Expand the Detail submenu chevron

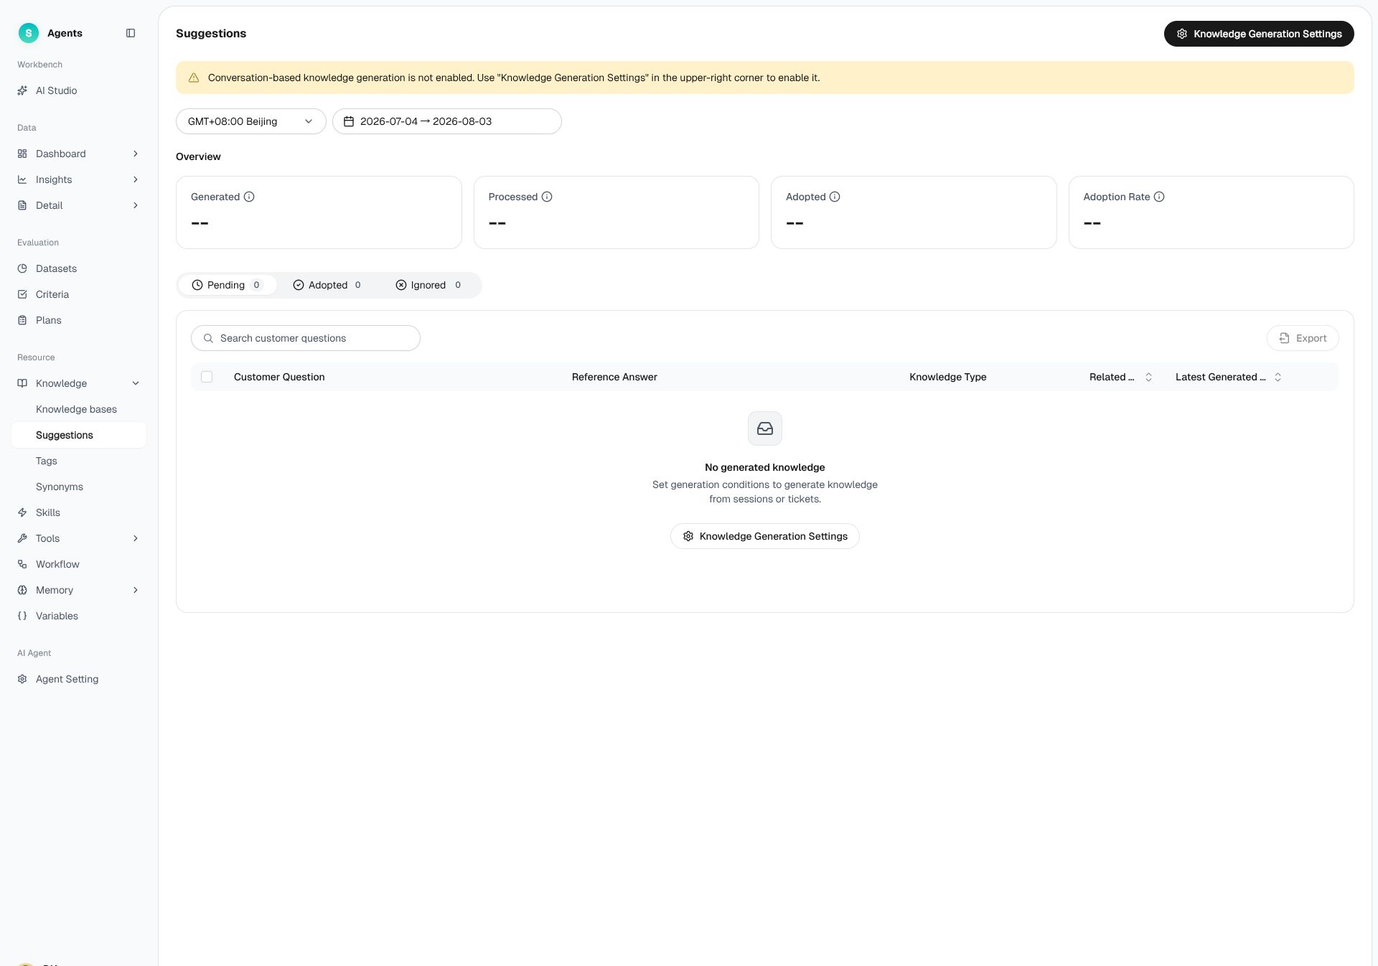[136, 205]
